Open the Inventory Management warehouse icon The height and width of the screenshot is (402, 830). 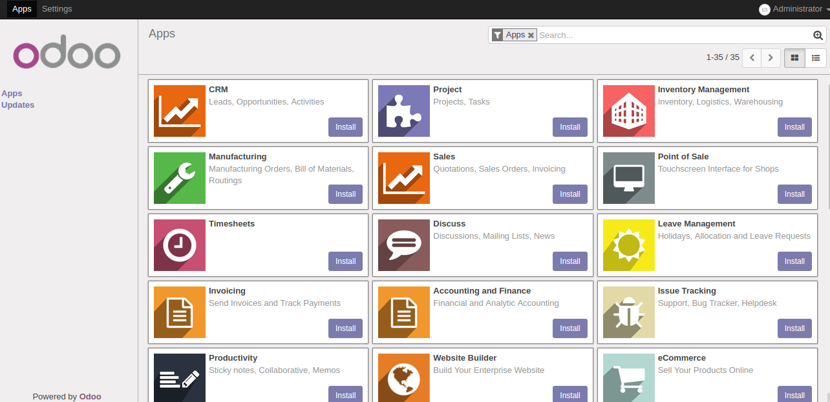click(x=629, y=111)
